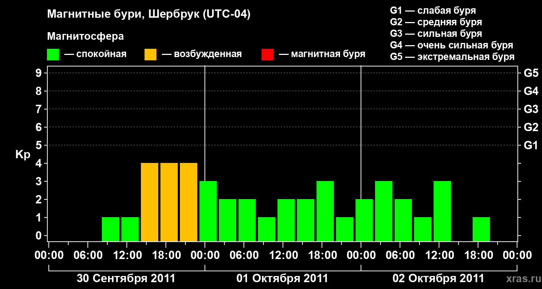Click the '02 Октября 2011' date label
This screenshot has height=289, width=542.
(438, 279)
